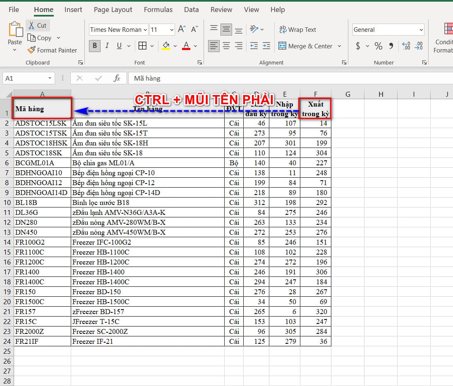Select the column G header
Image resolution: width=453 pixels, height=386 pixels.
[x=348, y=94]
